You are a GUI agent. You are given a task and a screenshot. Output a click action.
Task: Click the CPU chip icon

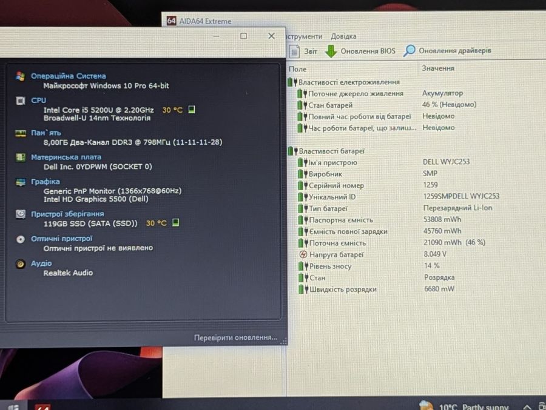click(21, 101)
